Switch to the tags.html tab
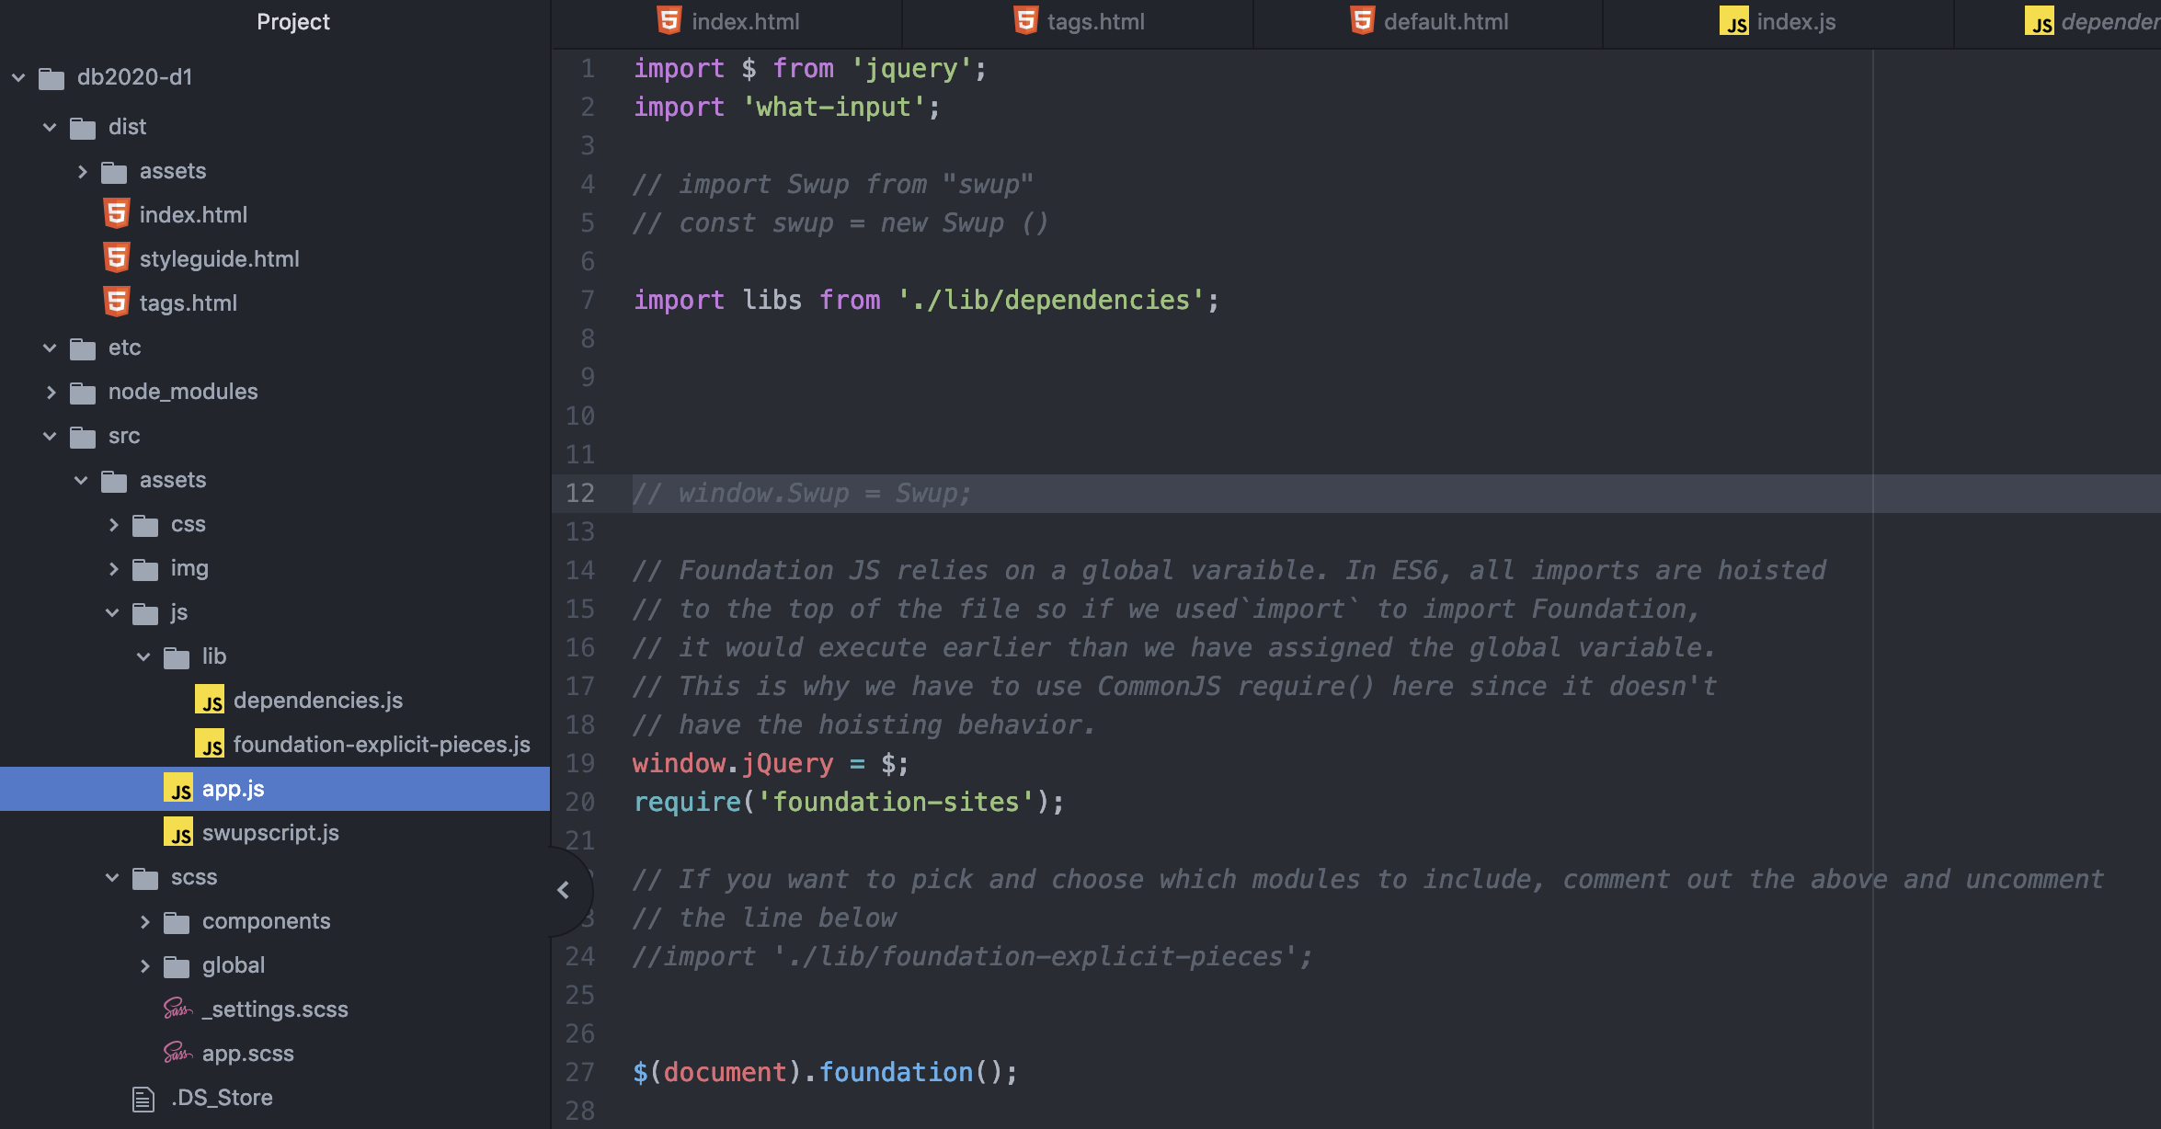Image resolution: width=2161 pixels, height=1129 pixels. tap(1094, 21)
